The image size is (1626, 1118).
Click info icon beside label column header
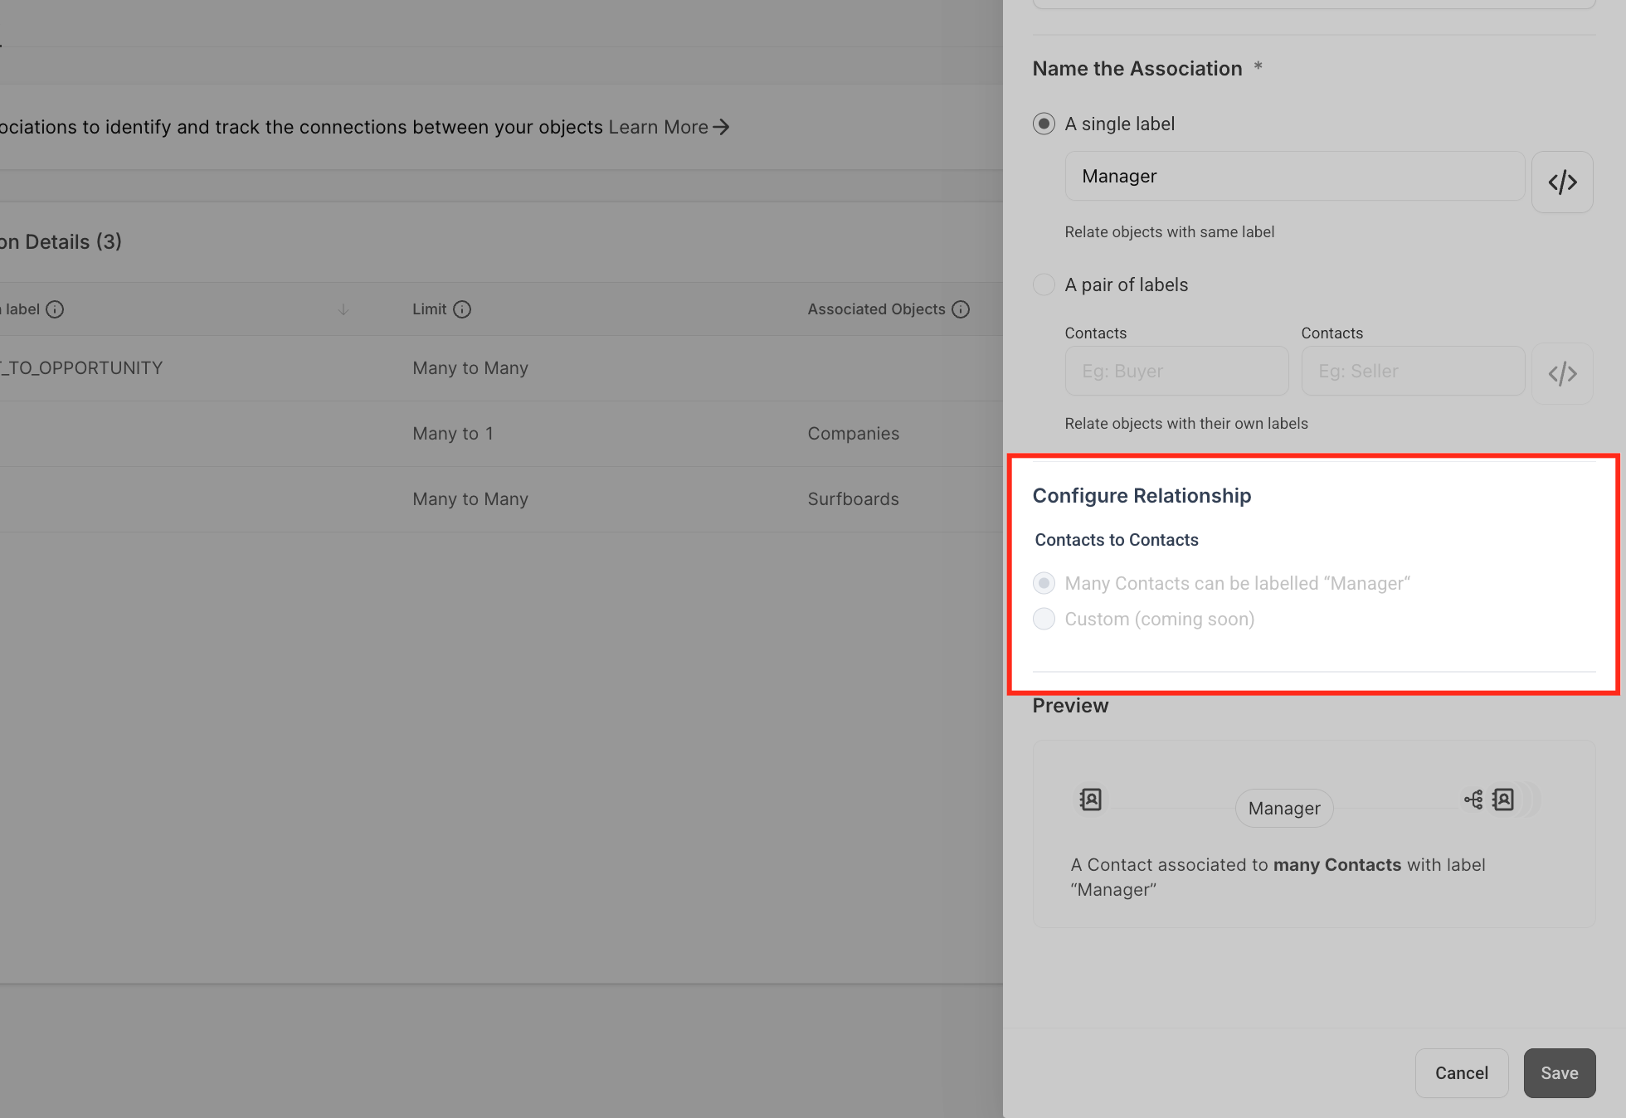tap(55, 309)
